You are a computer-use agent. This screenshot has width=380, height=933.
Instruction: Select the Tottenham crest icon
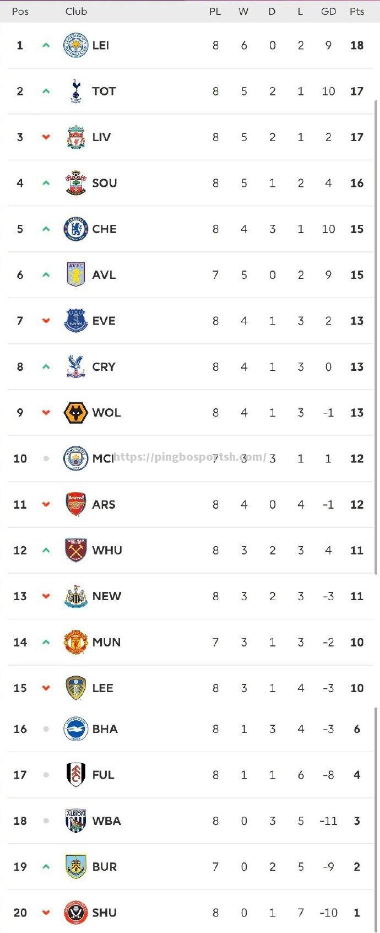coord(75,91)
